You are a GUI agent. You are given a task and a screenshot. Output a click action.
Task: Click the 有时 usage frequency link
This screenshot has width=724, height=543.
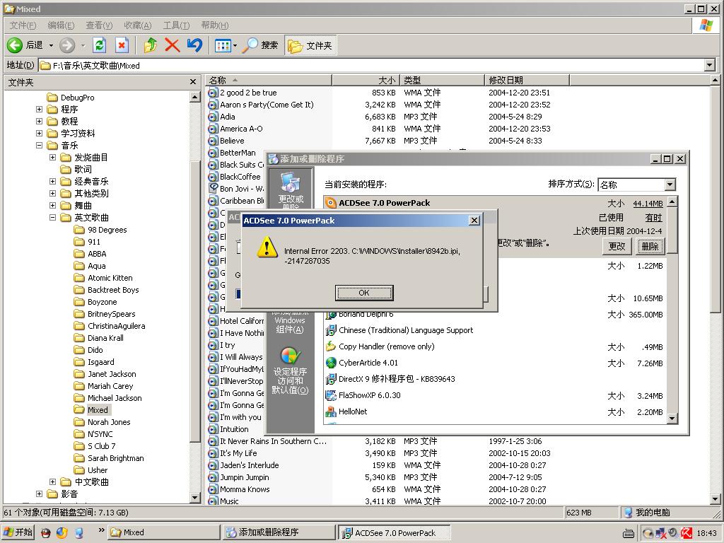click(x=653, y=218)
